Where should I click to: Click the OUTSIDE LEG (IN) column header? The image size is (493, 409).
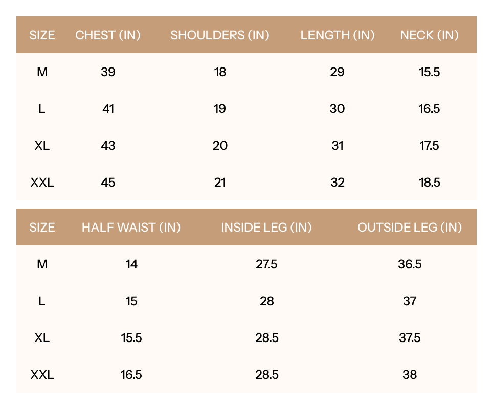pos(410,228)
